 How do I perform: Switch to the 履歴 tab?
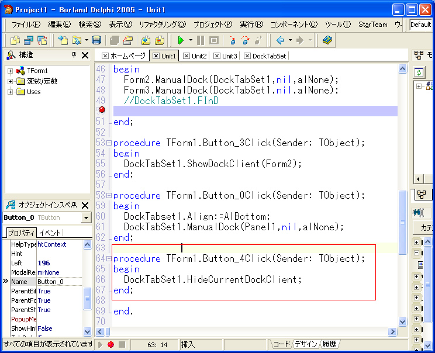[330, 344]
